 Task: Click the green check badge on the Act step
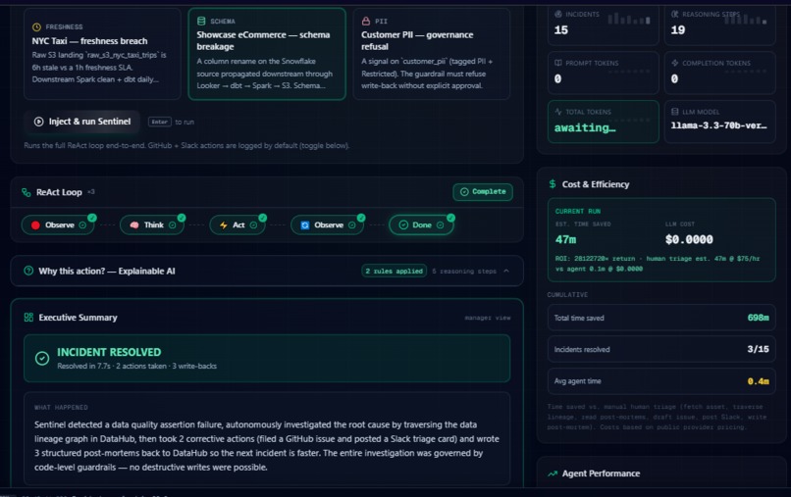click(262, 218)
